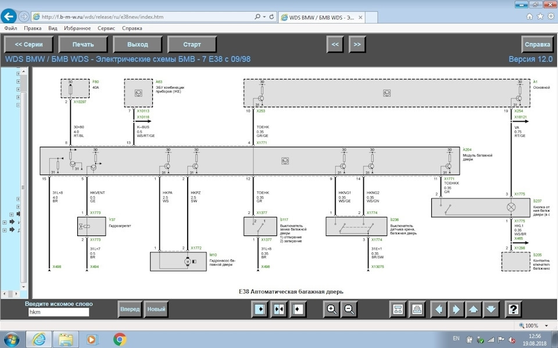Click the printer icon in bottom toolbar
This screenshot has height=348, width=558.
(x=417, y=309)
